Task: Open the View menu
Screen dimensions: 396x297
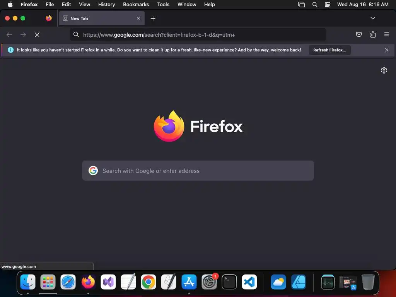Action: 84,5
